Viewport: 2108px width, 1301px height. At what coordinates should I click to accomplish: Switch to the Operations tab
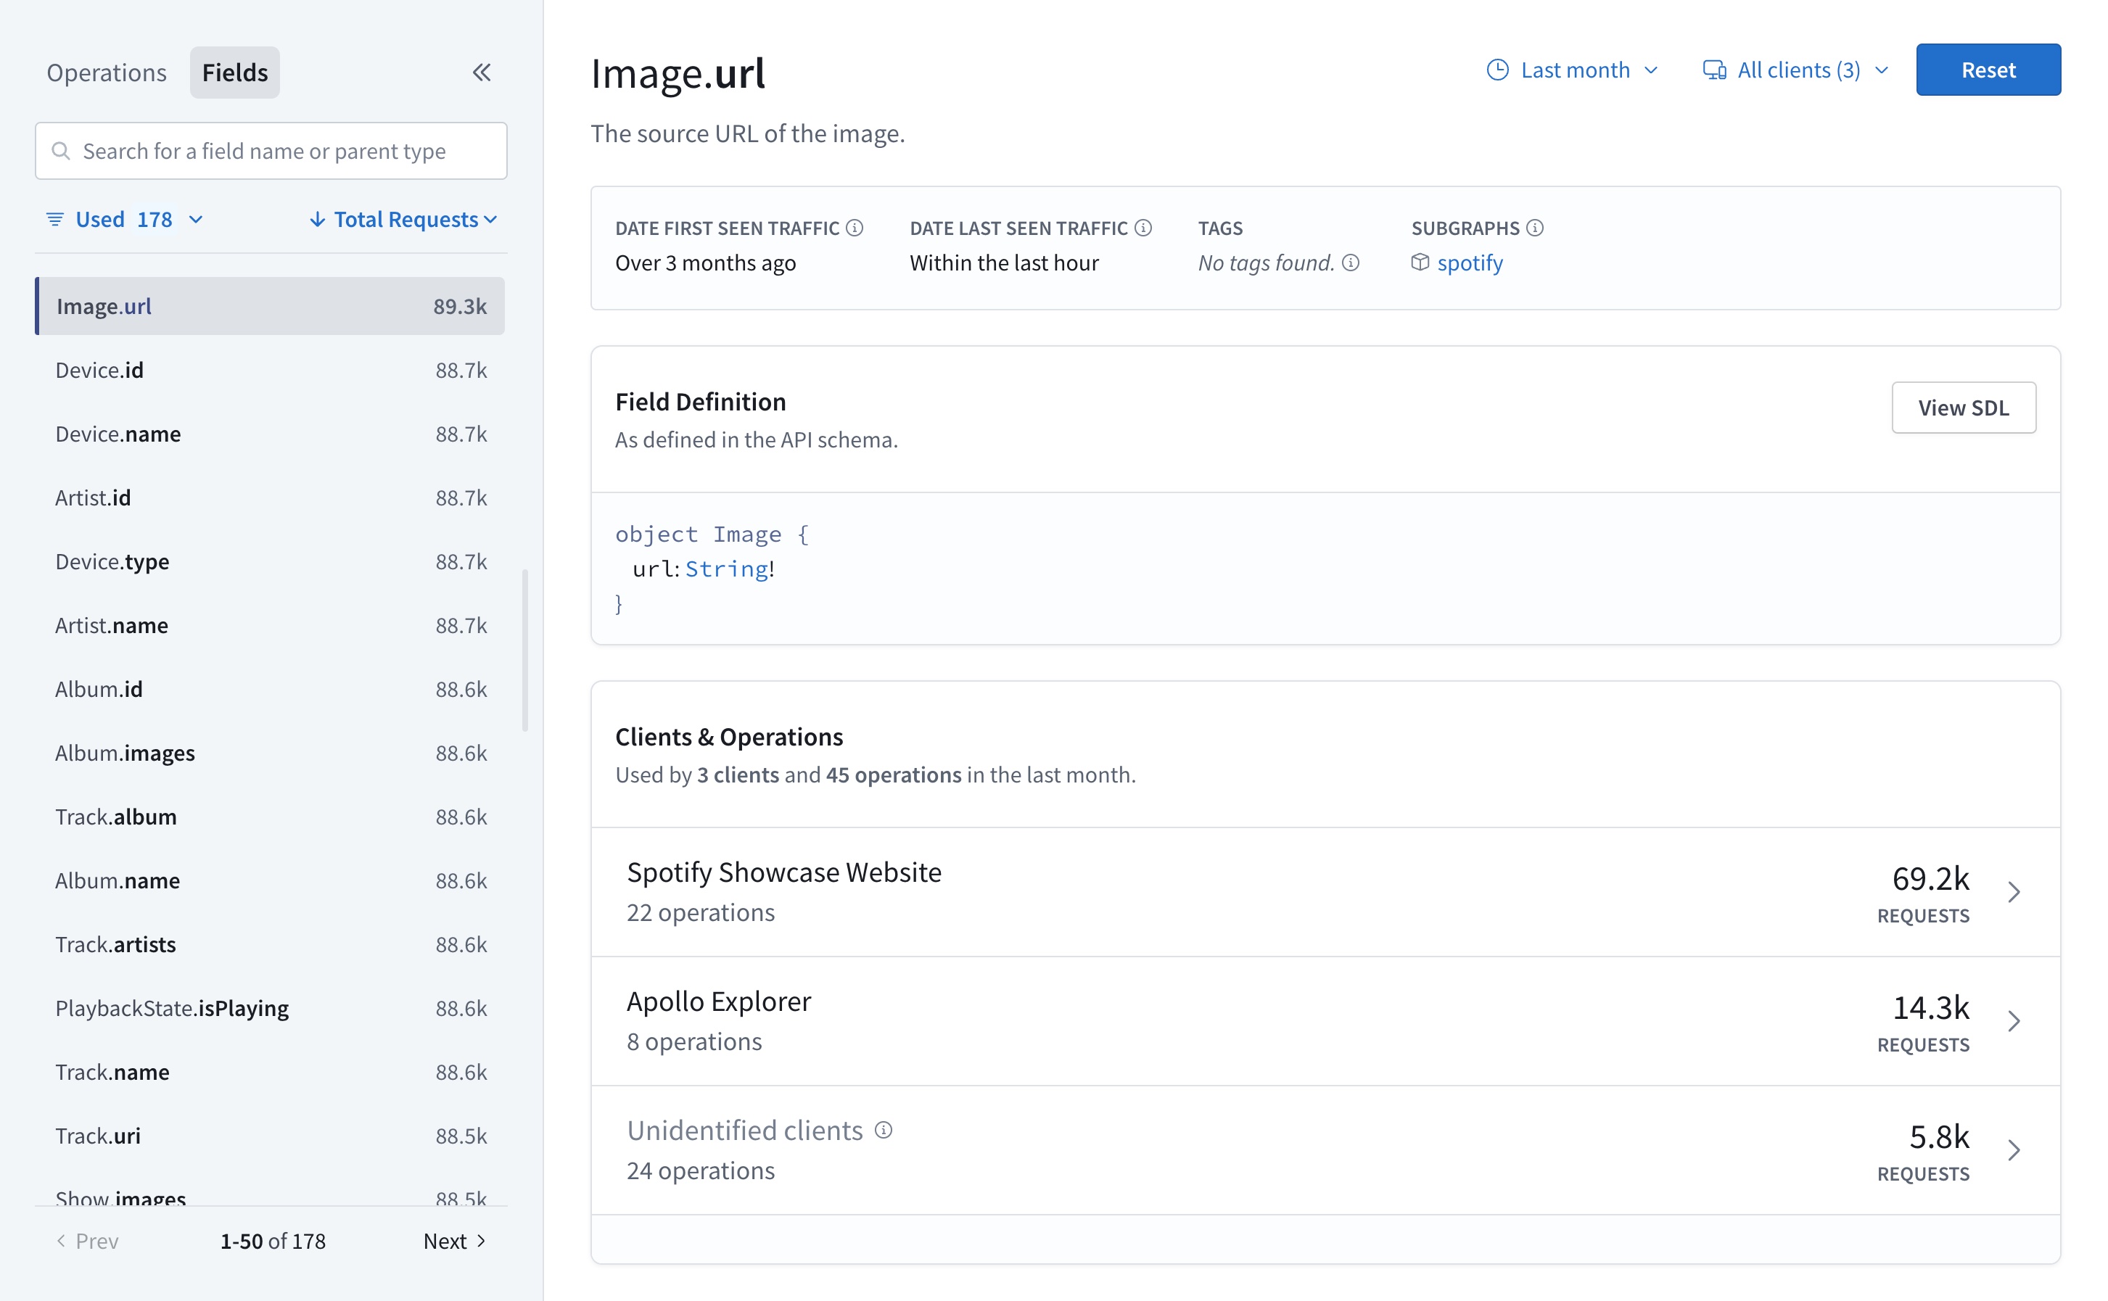106,73
